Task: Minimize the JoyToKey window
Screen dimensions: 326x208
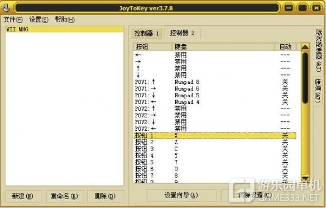Action: pyautogui.click(x=289, y=8)
